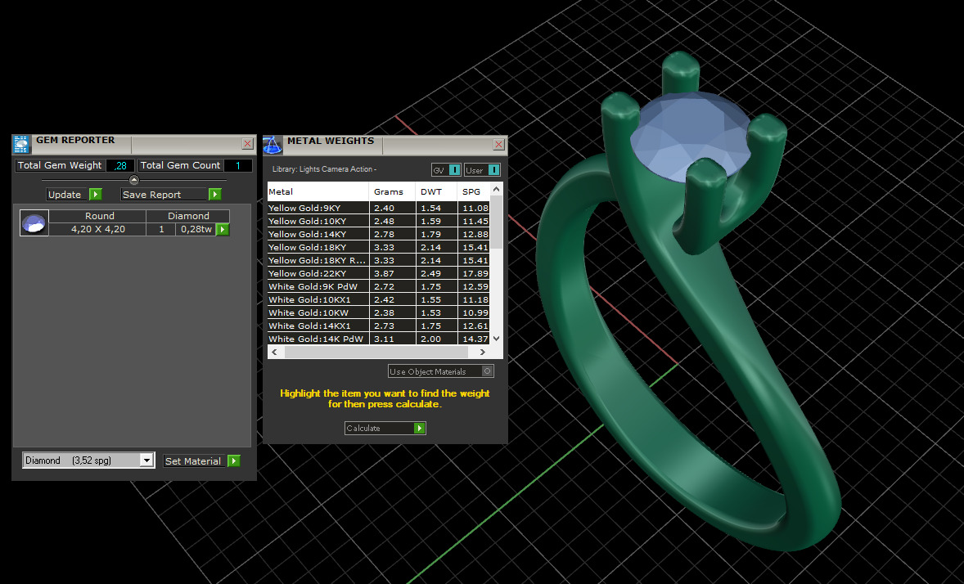Click the metal list horizontal scrollbar thumb
Viewport: 964px width, 584px height.
[376, 353]
